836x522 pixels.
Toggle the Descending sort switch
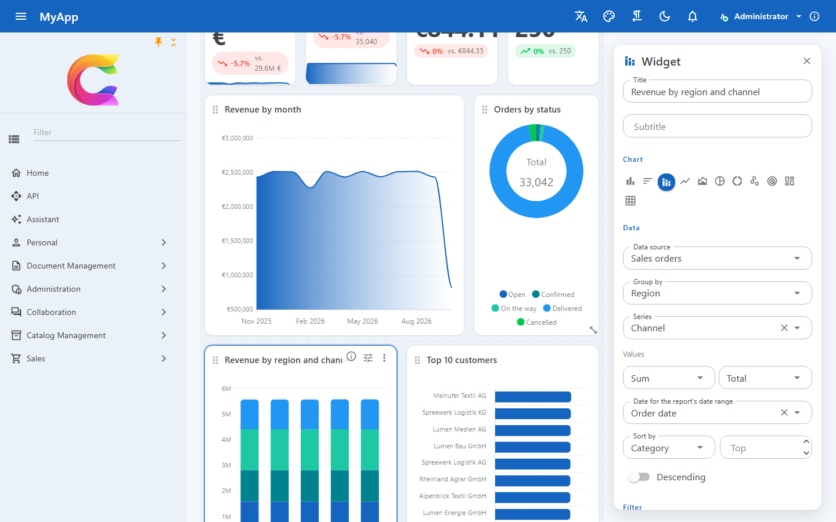point(639,477)
